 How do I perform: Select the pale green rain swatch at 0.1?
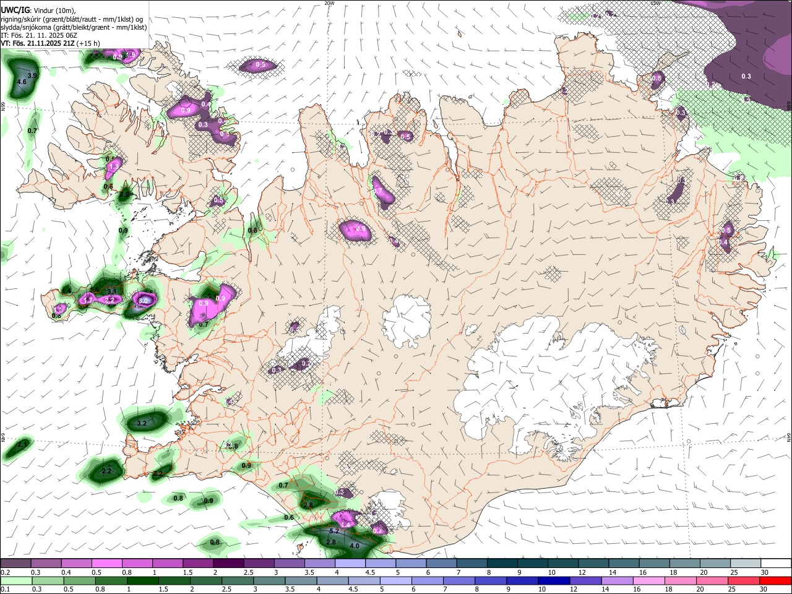pos(16,580)
